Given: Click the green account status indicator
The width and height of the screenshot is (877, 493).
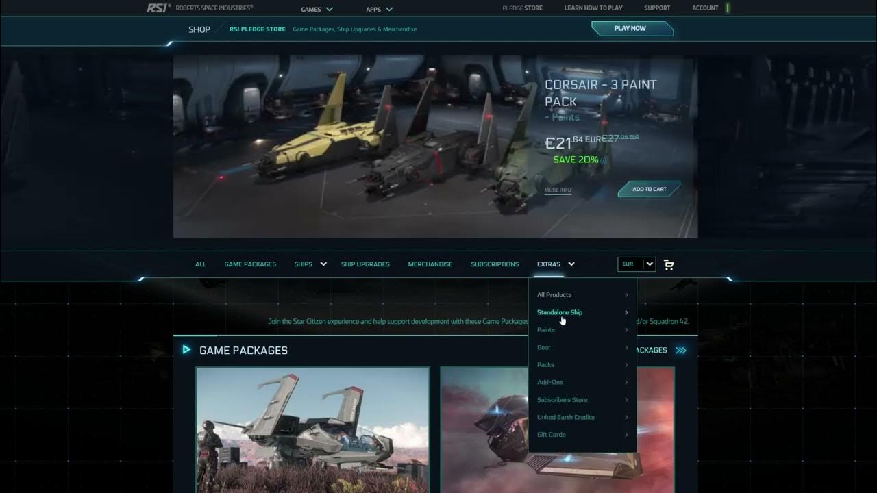Looking at the screenshot, I should pyautogui.click(x=728, y=8).
